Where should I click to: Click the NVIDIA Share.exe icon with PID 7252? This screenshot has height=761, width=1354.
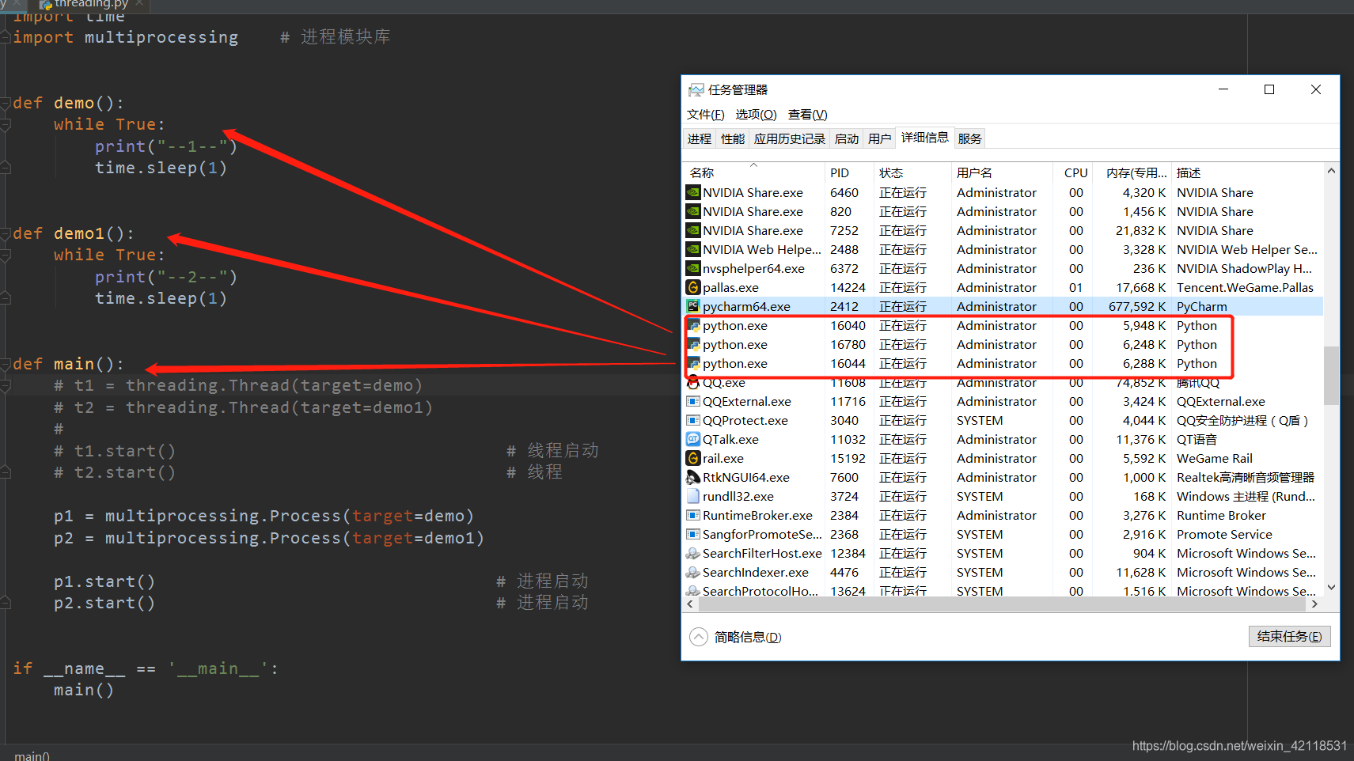693,230
